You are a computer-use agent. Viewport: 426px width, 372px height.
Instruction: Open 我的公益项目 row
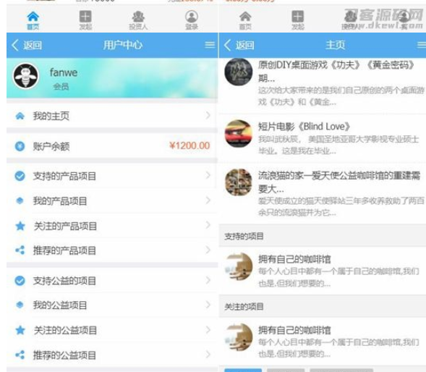pyautogui.click(x=112, y=305)
